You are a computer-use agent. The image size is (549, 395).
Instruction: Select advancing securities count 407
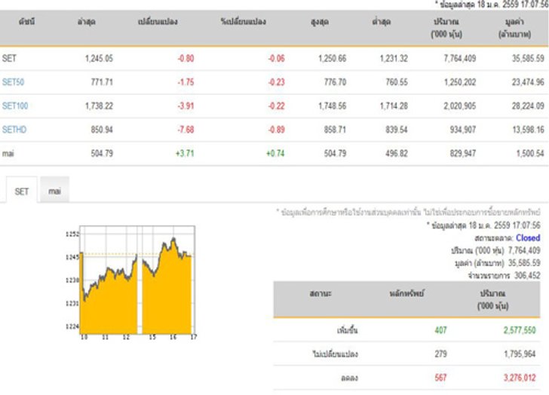pos(440,330)
